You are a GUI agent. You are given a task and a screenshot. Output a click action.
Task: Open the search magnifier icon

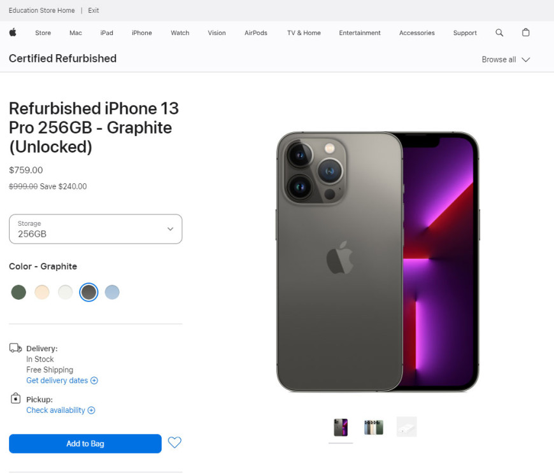(499, 32)
